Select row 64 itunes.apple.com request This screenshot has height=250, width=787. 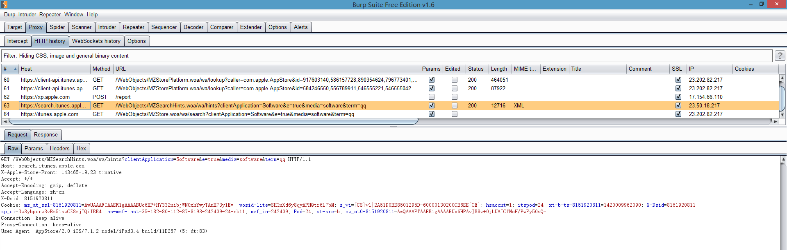pos(389,114)
